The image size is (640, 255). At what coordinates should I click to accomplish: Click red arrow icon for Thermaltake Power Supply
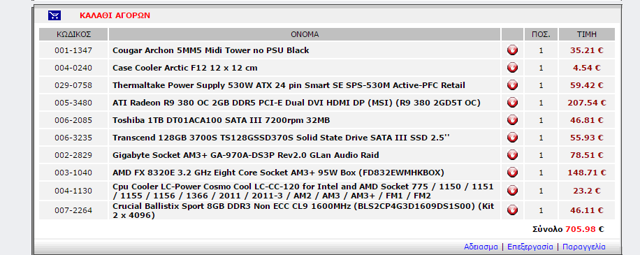(512, 85)
